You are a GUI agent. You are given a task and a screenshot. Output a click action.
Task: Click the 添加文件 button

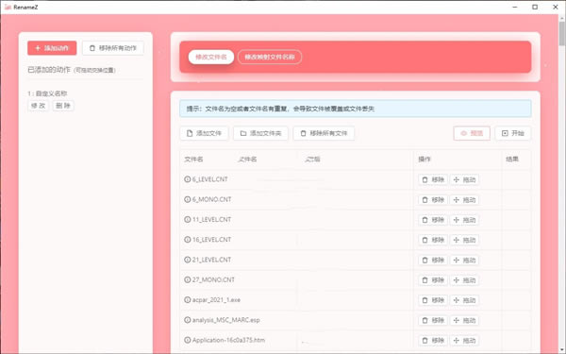204,133
